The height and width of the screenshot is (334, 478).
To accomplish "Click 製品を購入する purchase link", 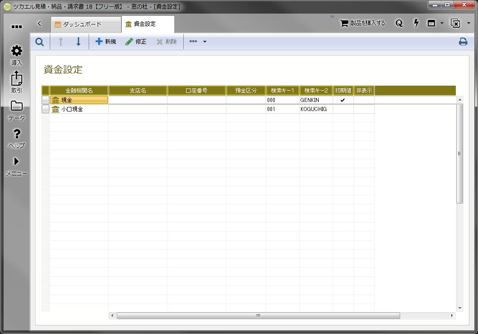I will (x=363, y=23).
